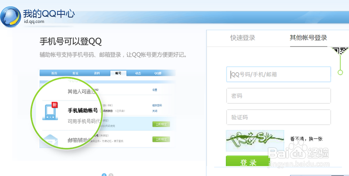Click the QQ Center globe logo
349x176 pixels.
(11, 17)
